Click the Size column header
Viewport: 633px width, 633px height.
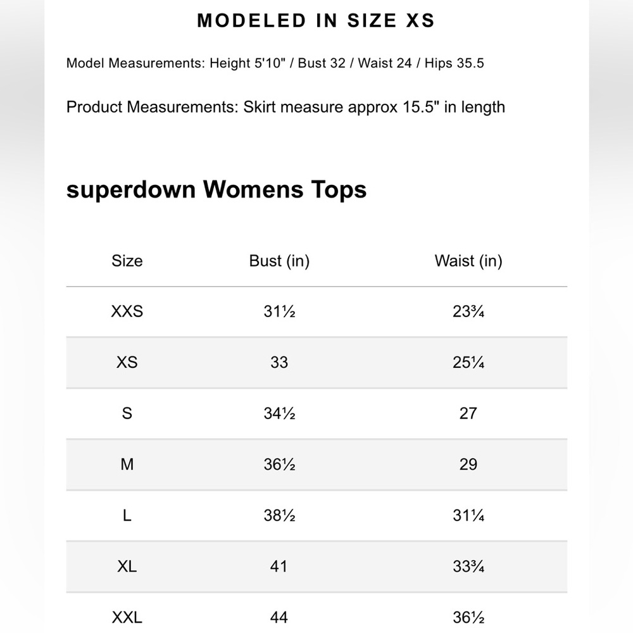(x=127, y=261)
